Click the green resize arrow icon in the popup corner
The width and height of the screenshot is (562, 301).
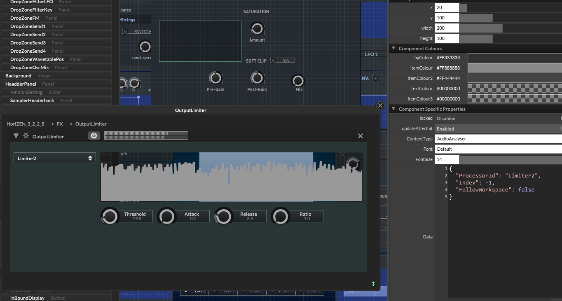[x=373, y=284]
